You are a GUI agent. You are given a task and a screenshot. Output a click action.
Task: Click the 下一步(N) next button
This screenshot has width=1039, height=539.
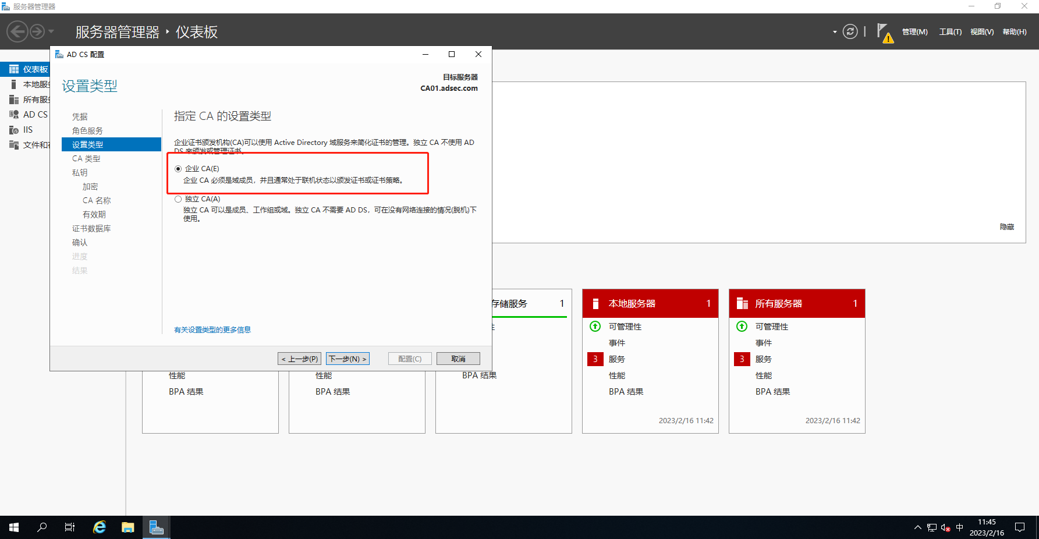click(x=347, y=359)
